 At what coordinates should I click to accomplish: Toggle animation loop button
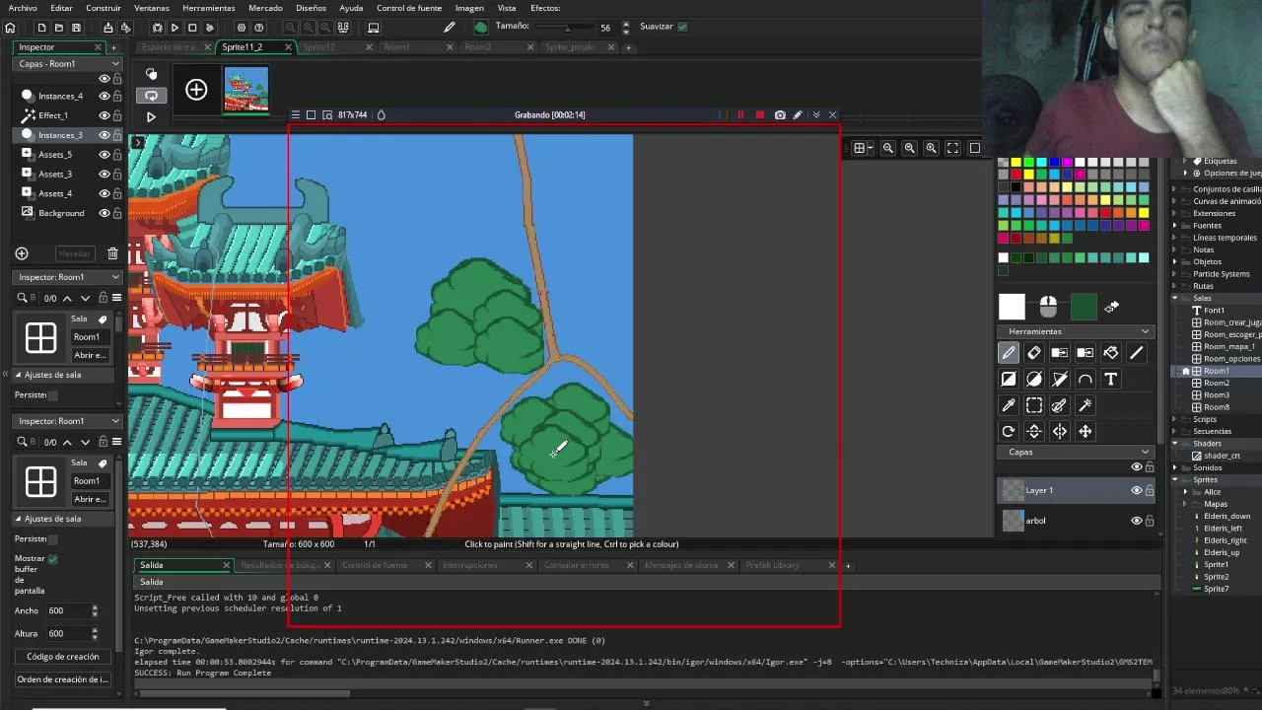pyautogui.click(x=151, y=96)
